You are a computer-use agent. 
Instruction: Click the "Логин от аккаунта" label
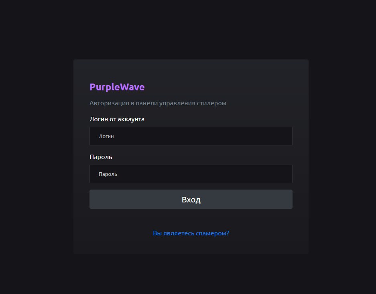tap(117, 119)
